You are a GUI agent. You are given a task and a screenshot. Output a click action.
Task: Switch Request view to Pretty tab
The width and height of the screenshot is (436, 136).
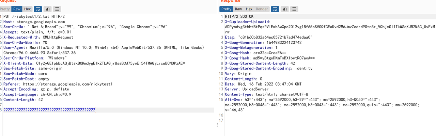coord(5,9)
